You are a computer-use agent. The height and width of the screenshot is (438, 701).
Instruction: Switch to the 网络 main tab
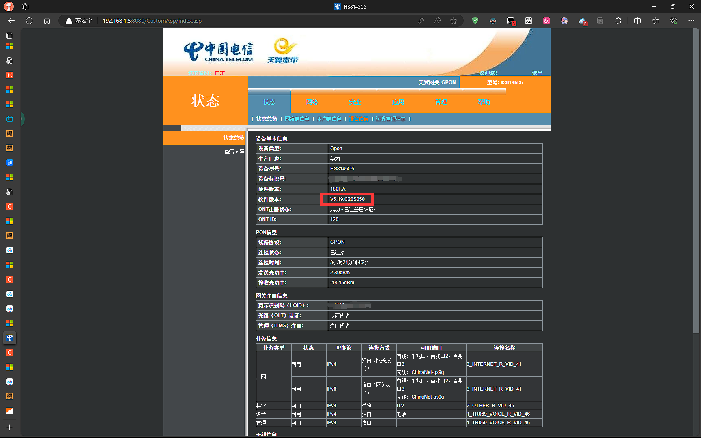(312, 102)
